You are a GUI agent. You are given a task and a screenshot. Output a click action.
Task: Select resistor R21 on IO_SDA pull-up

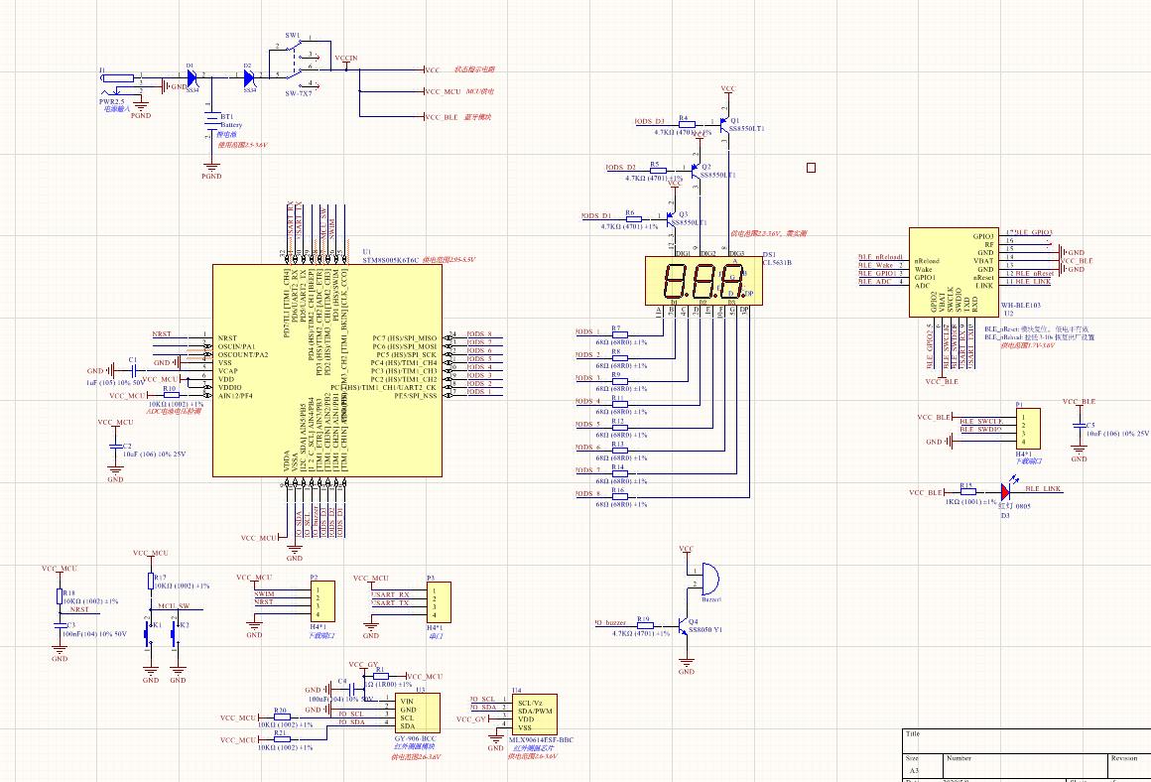coord(281,739)
